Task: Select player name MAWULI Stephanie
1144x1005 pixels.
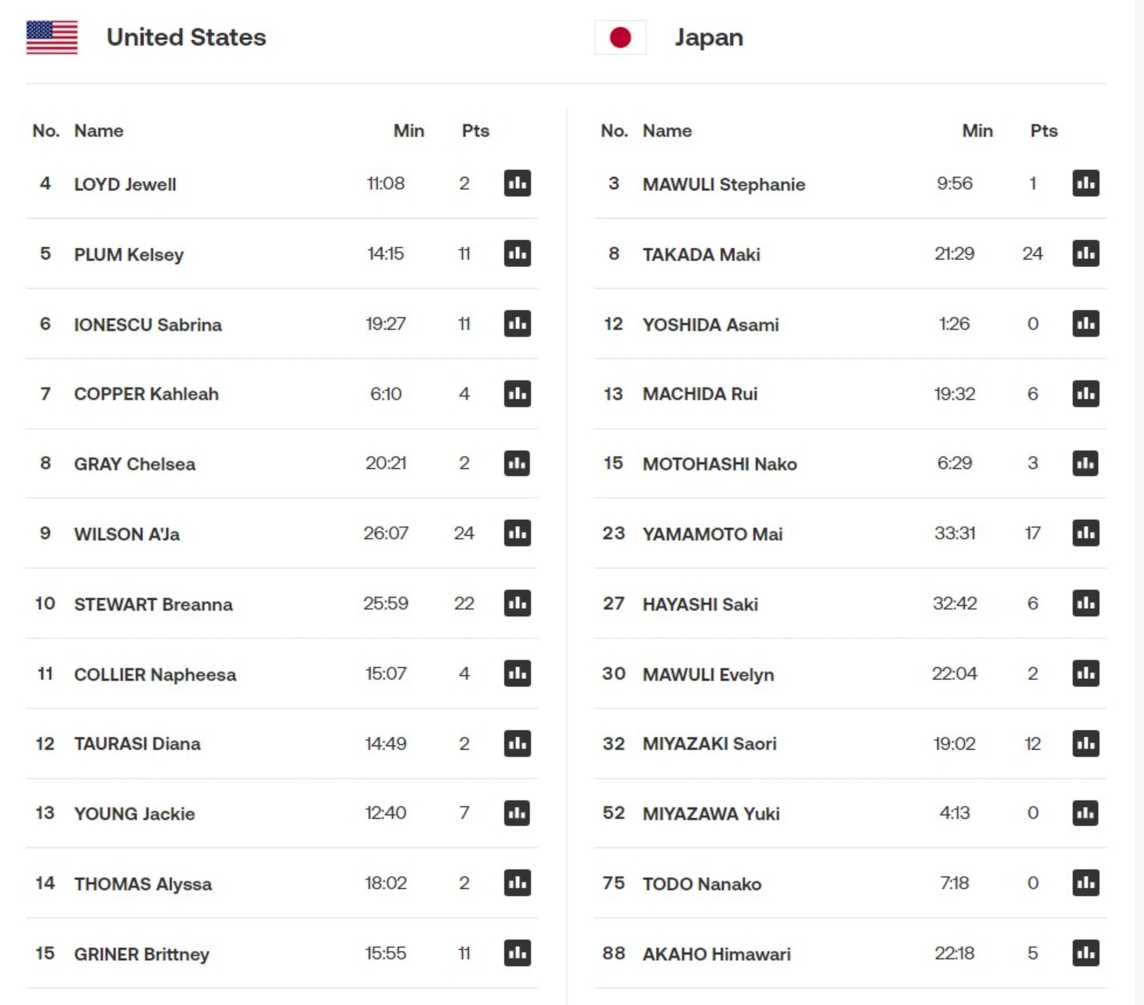Action: coord(723,184)
